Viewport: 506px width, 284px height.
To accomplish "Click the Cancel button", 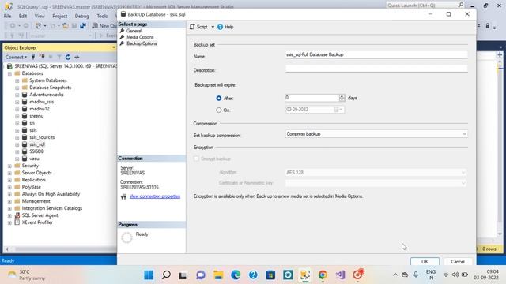I will (458, 261).
